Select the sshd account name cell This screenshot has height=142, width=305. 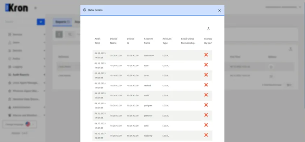click(x=146, y=126)
